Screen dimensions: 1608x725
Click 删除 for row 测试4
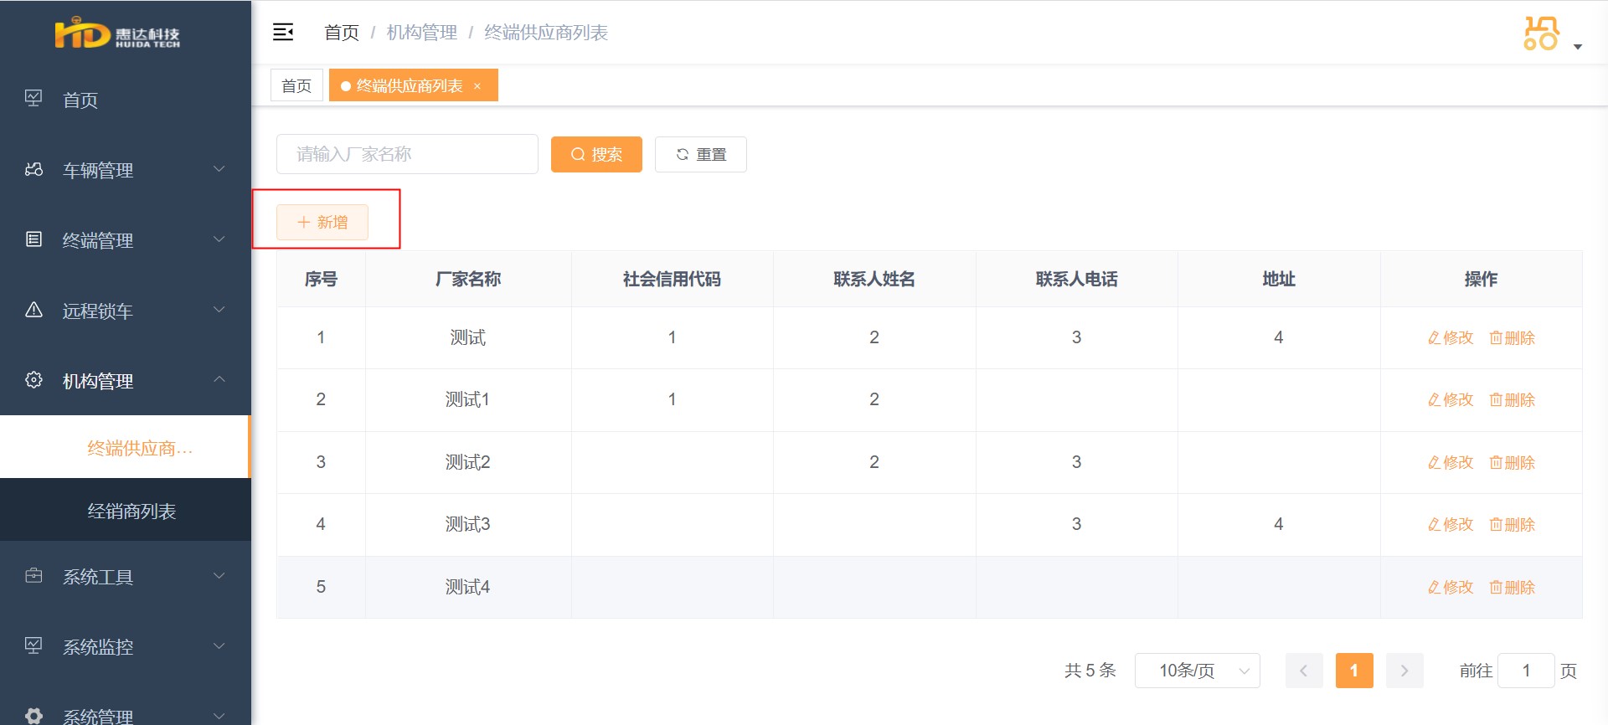(1512, 587)
